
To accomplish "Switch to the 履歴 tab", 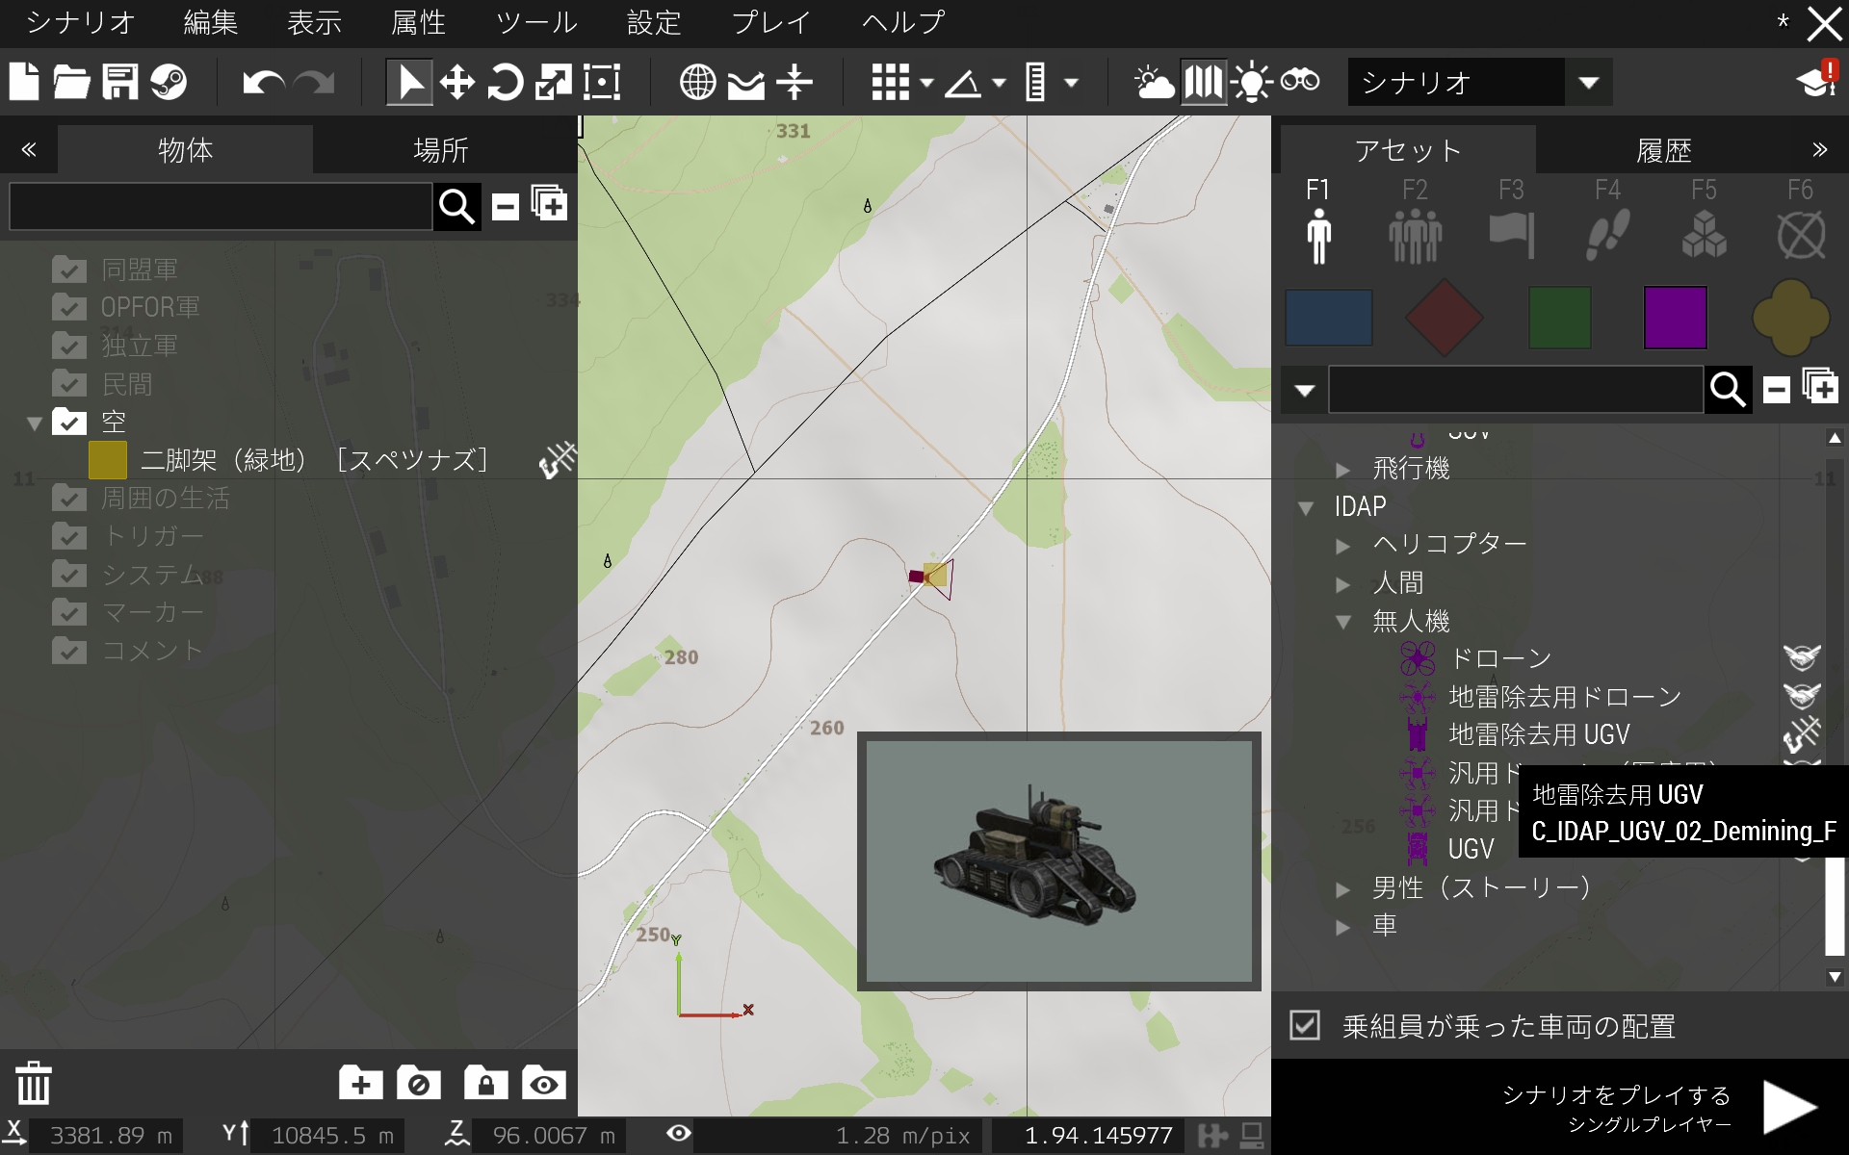I will (1663, 150).
